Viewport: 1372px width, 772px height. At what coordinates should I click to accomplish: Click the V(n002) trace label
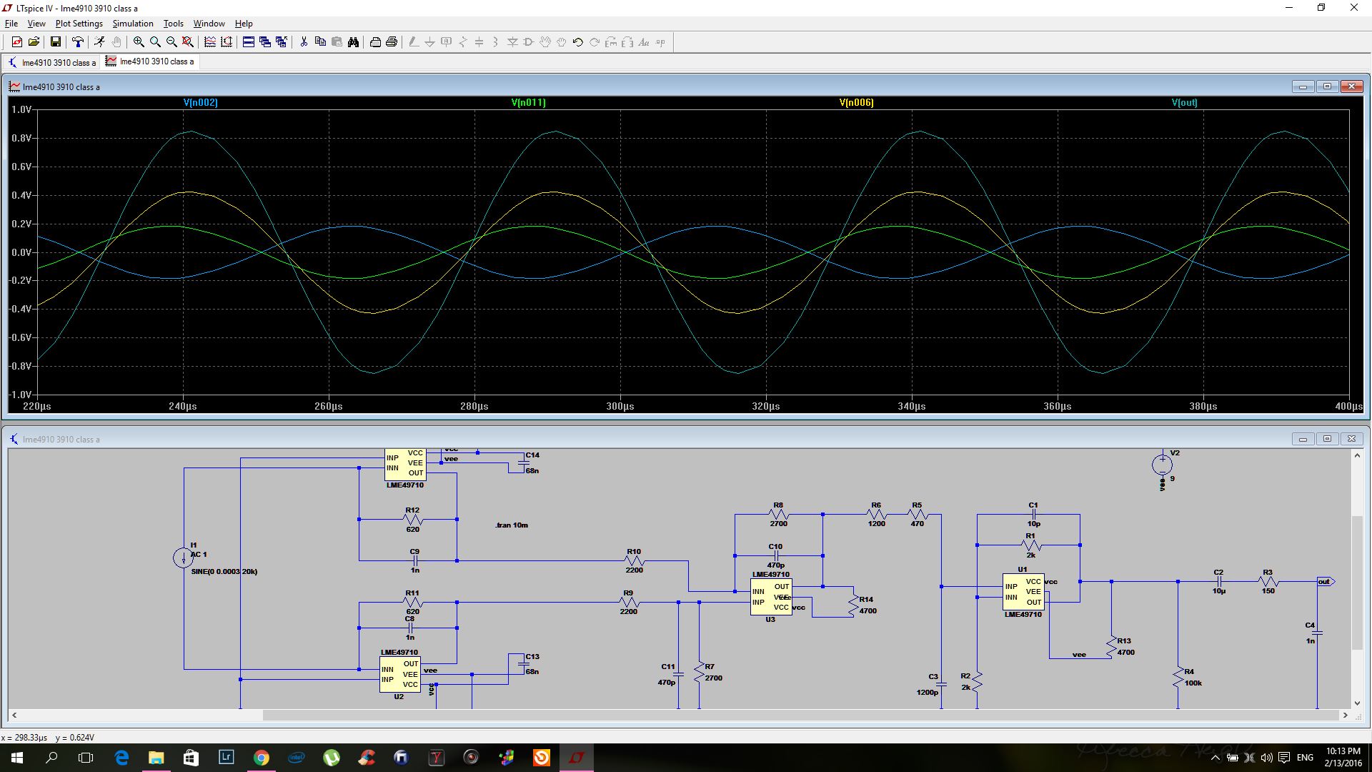(200, 103)
